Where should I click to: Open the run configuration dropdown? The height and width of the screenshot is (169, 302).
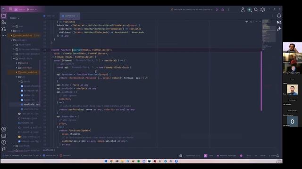tap(192, 9)
